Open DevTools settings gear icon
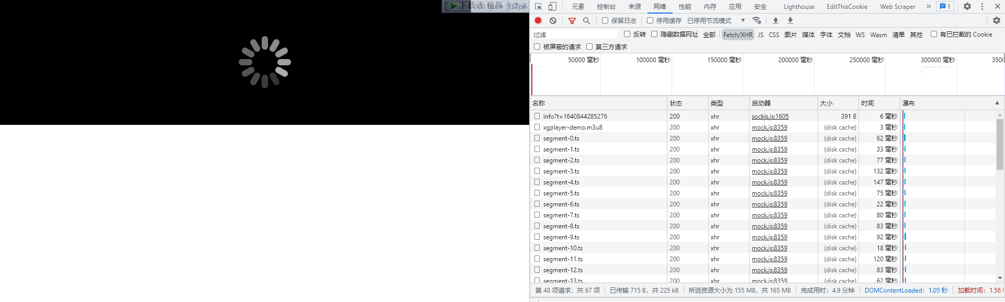Viewport: 1005px width, 302px height. point(967,6)
